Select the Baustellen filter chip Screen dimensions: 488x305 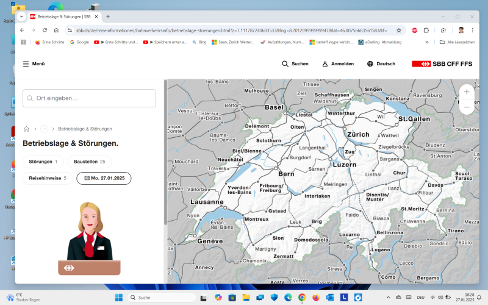coord(90,162)
